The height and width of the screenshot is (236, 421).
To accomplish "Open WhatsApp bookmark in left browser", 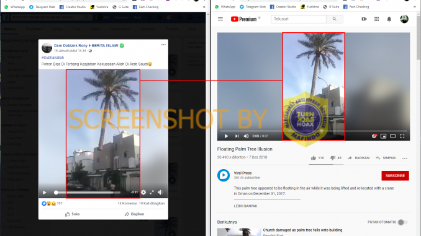I will 14,7.
